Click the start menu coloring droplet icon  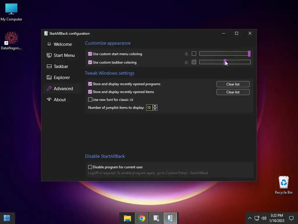coord(187,54)
